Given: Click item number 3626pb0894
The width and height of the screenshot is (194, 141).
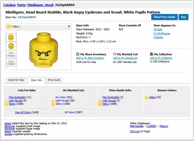Looking at the screenshot, I should click(27, 17).
